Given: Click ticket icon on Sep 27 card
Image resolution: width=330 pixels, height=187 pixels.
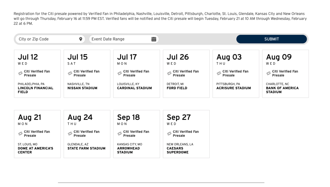Looking at the screenshot, I should point(169,134).
